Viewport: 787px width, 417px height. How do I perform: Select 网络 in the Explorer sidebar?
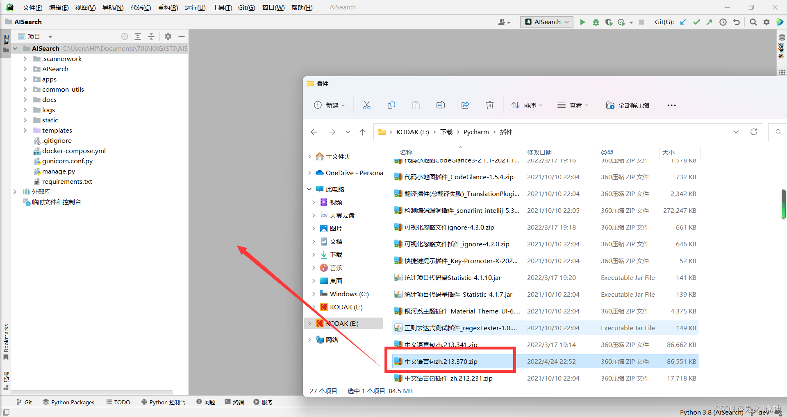click(328, 340)
